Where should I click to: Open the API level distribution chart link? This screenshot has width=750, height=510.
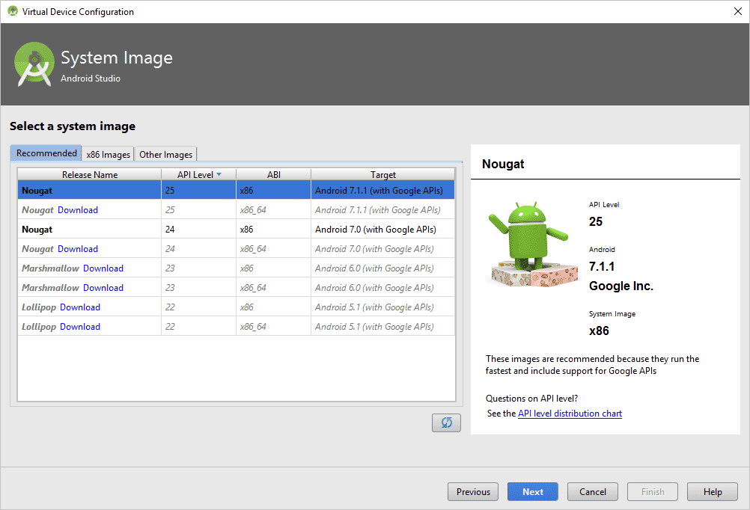[x=570, y=414]
